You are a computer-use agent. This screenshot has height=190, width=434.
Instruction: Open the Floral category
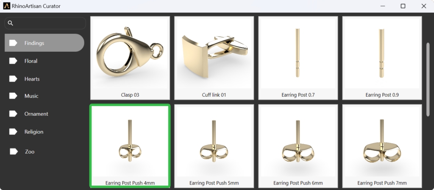pyautogui.click(x=44, y=61)
